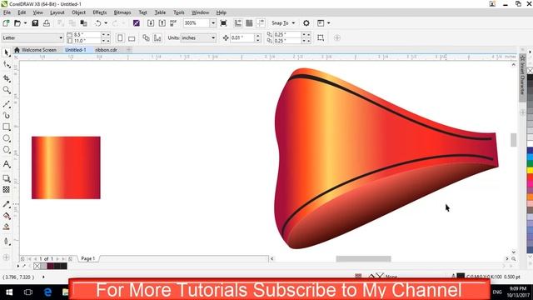The width and height of the screenshot is (533, 300).
Task: Toggle Show Guidelines button
Action: coord(261,23)
